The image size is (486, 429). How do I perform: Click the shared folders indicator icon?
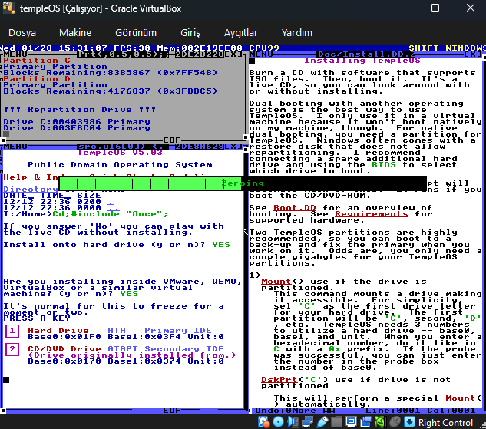[336, 422]
